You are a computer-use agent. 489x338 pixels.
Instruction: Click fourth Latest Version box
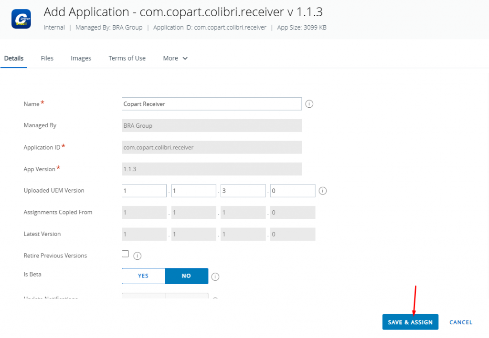293,235
